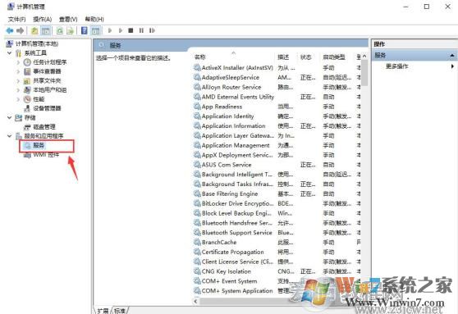Open the 文件(F) menu
This screenshot has height=314, width=458.
16,19
